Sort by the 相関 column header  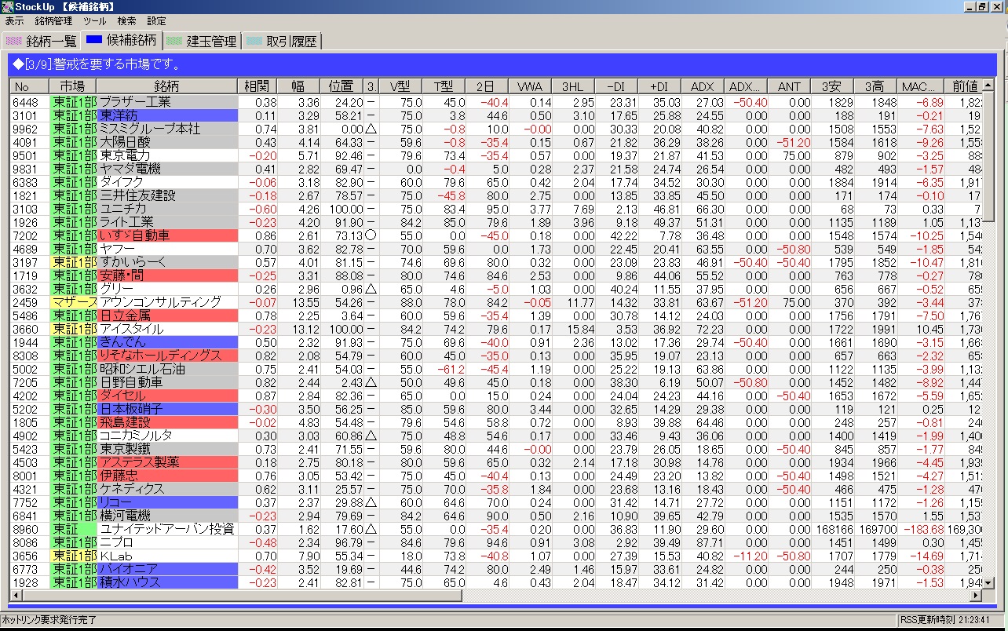click(257, 86)
